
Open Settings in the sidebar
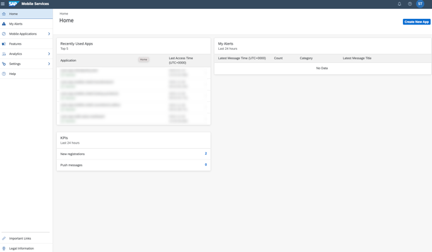point(26,64)
